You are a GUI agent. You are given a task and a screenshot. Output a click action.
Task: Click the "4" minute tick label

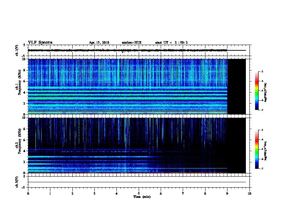(117, 194)
